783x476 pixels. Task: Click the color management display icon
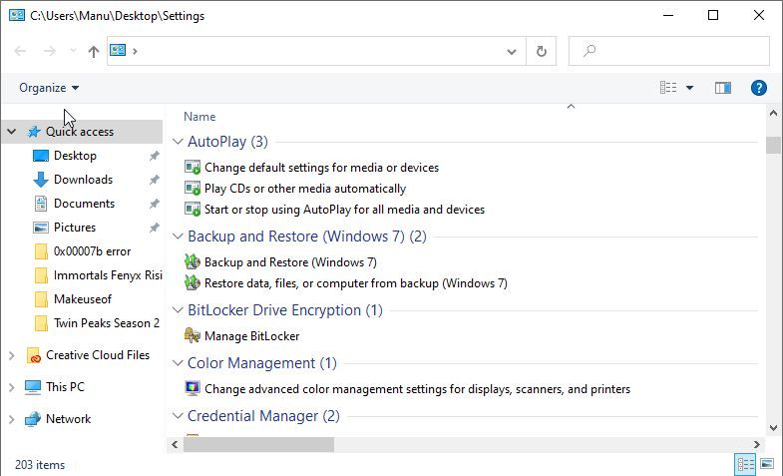193,389
